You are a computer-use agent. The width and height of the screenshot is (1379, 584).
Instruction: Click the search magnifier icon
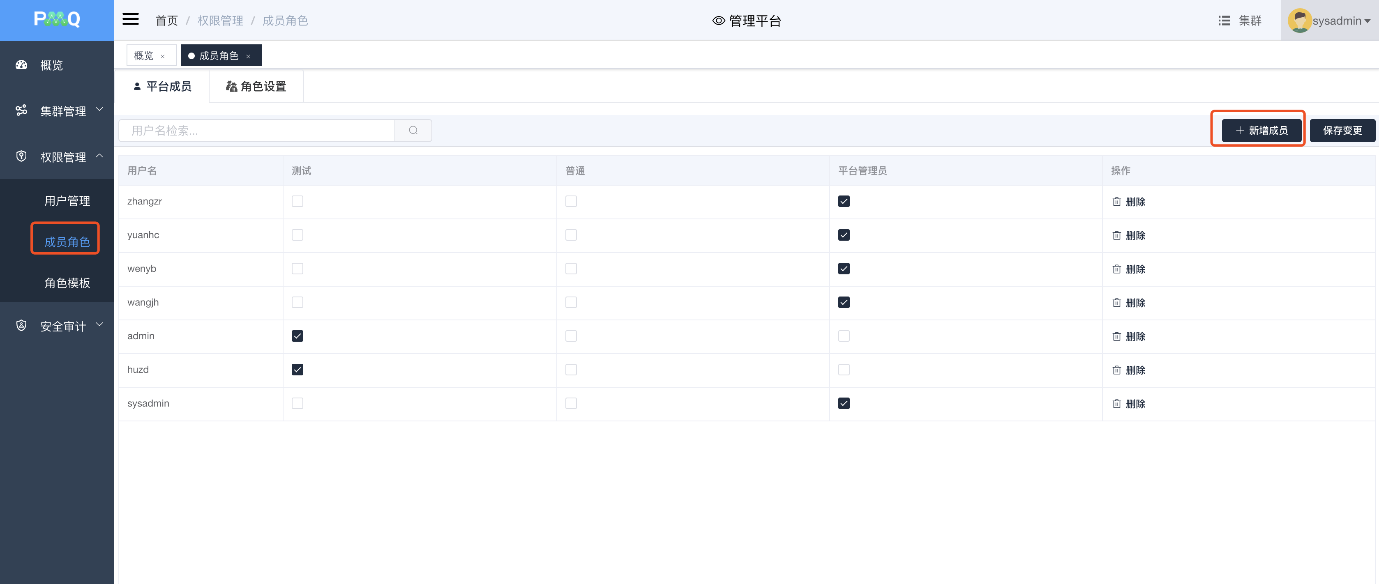tap(413, 131)
